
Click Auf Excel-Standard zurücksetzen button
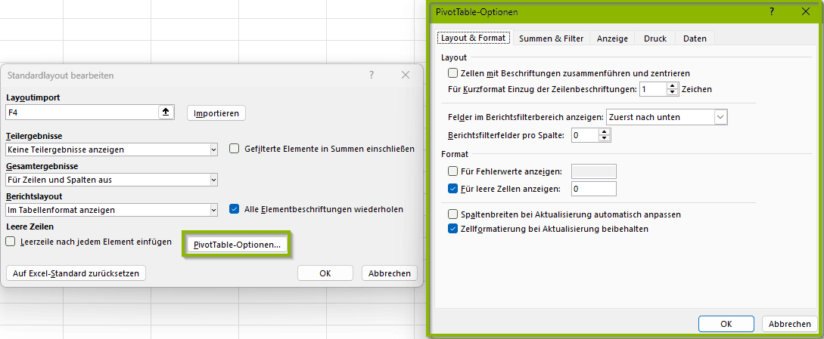click(76, 273)
